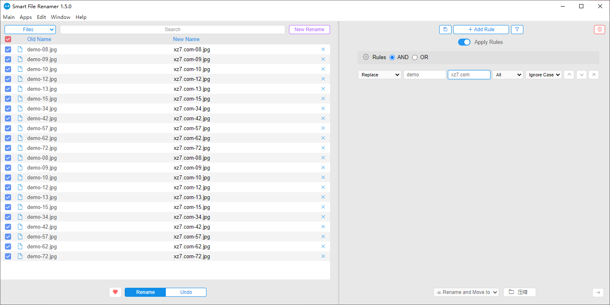Click the blue Rename button
Image resolution: width=610 pixels, height=305 pixels.
(x=145, y=292)
